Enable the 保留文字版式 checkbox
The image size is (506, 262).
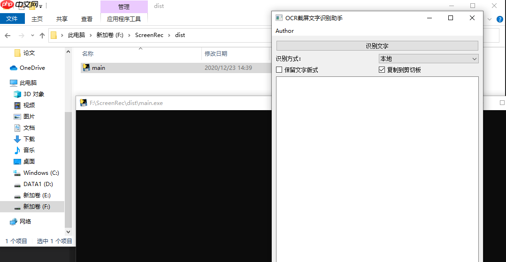(279, 70)
